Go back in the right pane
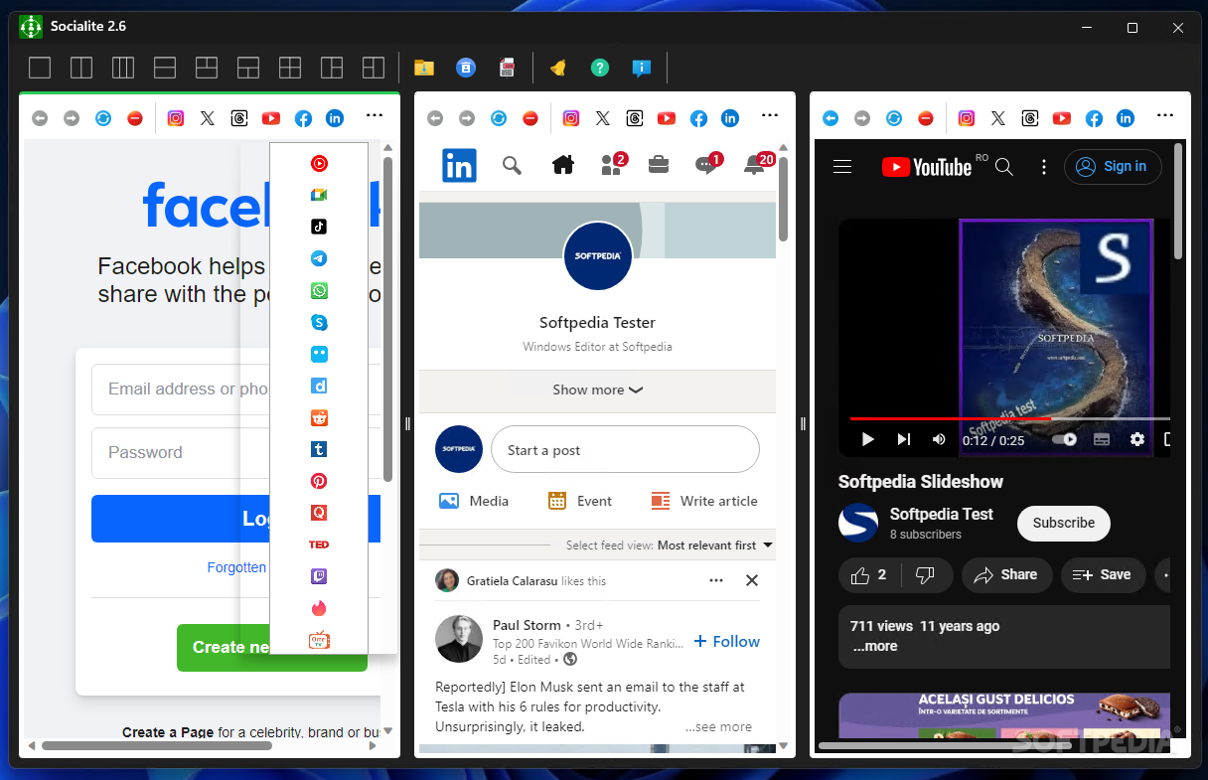This screenshot has width=1208, height=780. click(830, 118)
